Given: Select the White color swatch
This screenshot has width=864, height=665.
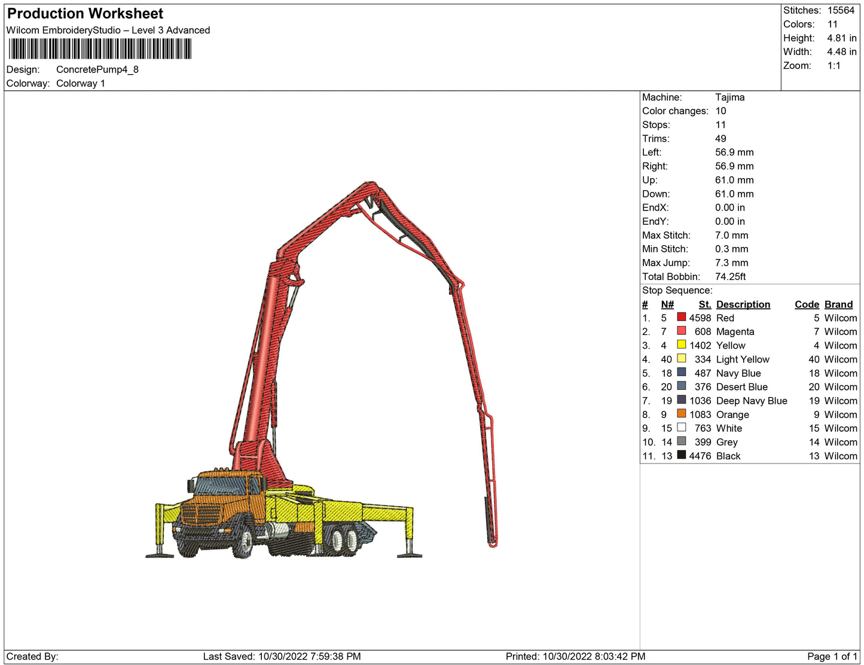Looking at the screenshot, I should coord(681,427).
